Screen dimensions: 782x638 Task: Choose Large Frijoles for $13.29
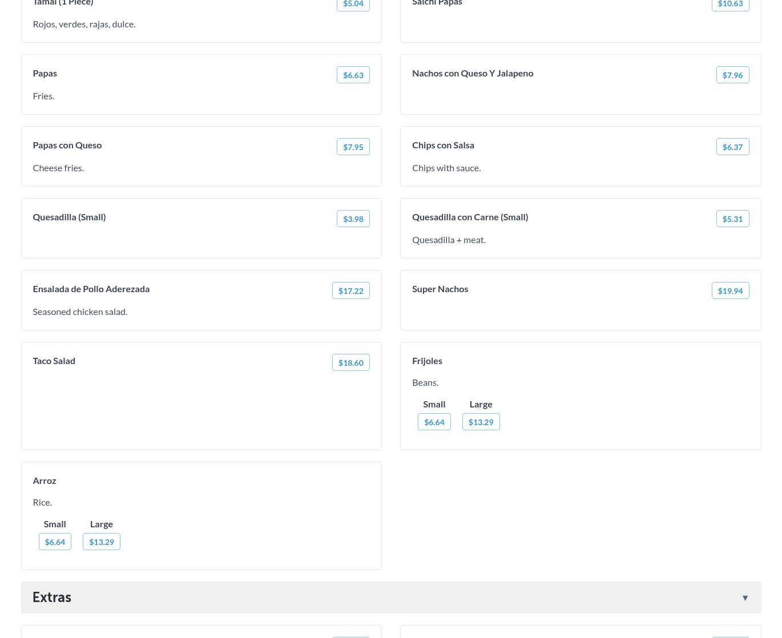click(481, 422)
